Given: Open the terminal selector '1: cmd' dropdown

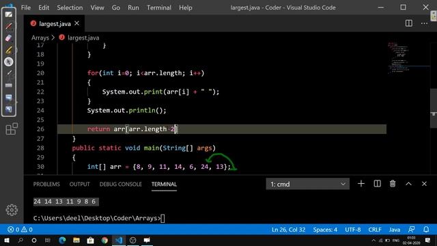Looking at the screenshot, I should 308,184.
